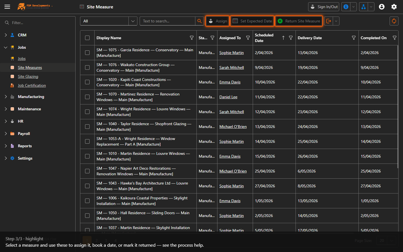403x252 pixels.
Task: Open the organization hierarchy icon
Action: [x=363, y=7]
